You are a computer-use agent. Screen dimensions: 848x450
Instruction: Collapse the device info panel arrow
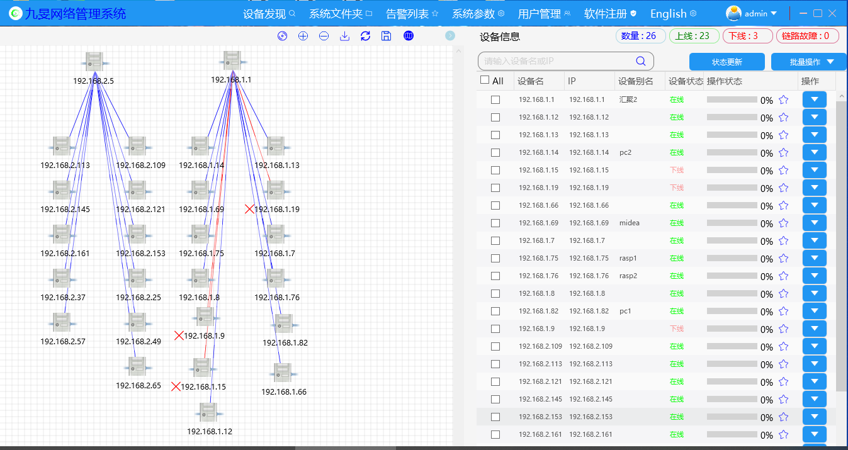450,36
